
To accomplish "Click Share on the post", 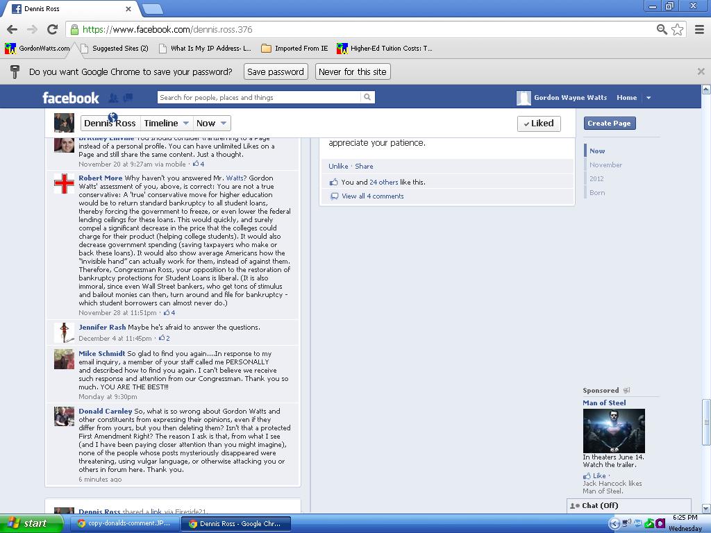I will (x=364, y=167).
